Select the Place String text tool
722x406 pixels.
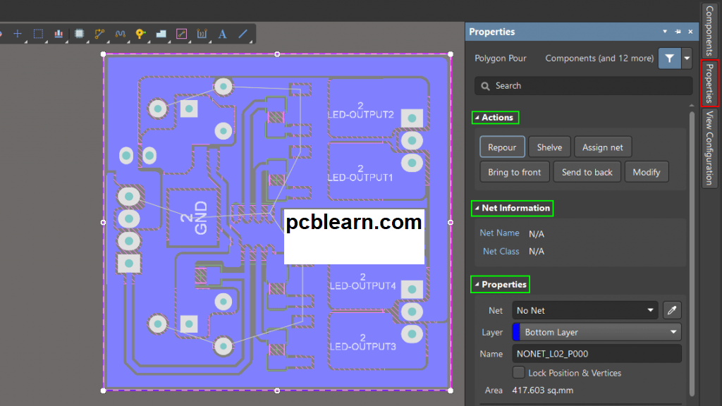pos(222,33)
